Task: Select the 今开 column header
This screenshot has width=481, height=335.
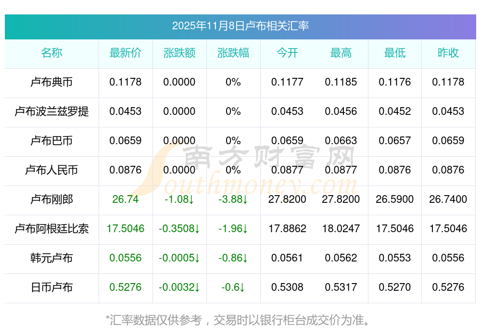Action: pos(287,53)
